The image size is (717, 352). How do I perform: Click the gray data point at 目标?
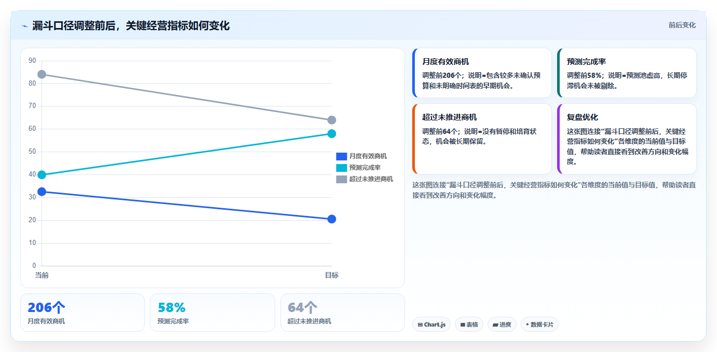(332, 120)
